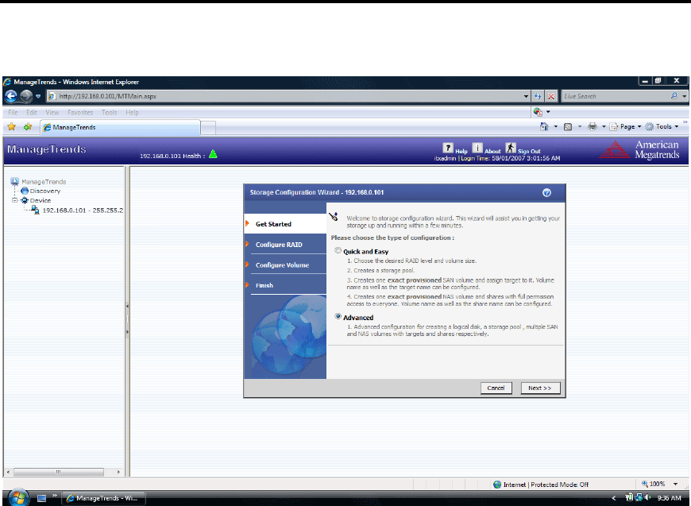Select the Quick and Easy radio option
691x506 pixels.
[338, 251]
